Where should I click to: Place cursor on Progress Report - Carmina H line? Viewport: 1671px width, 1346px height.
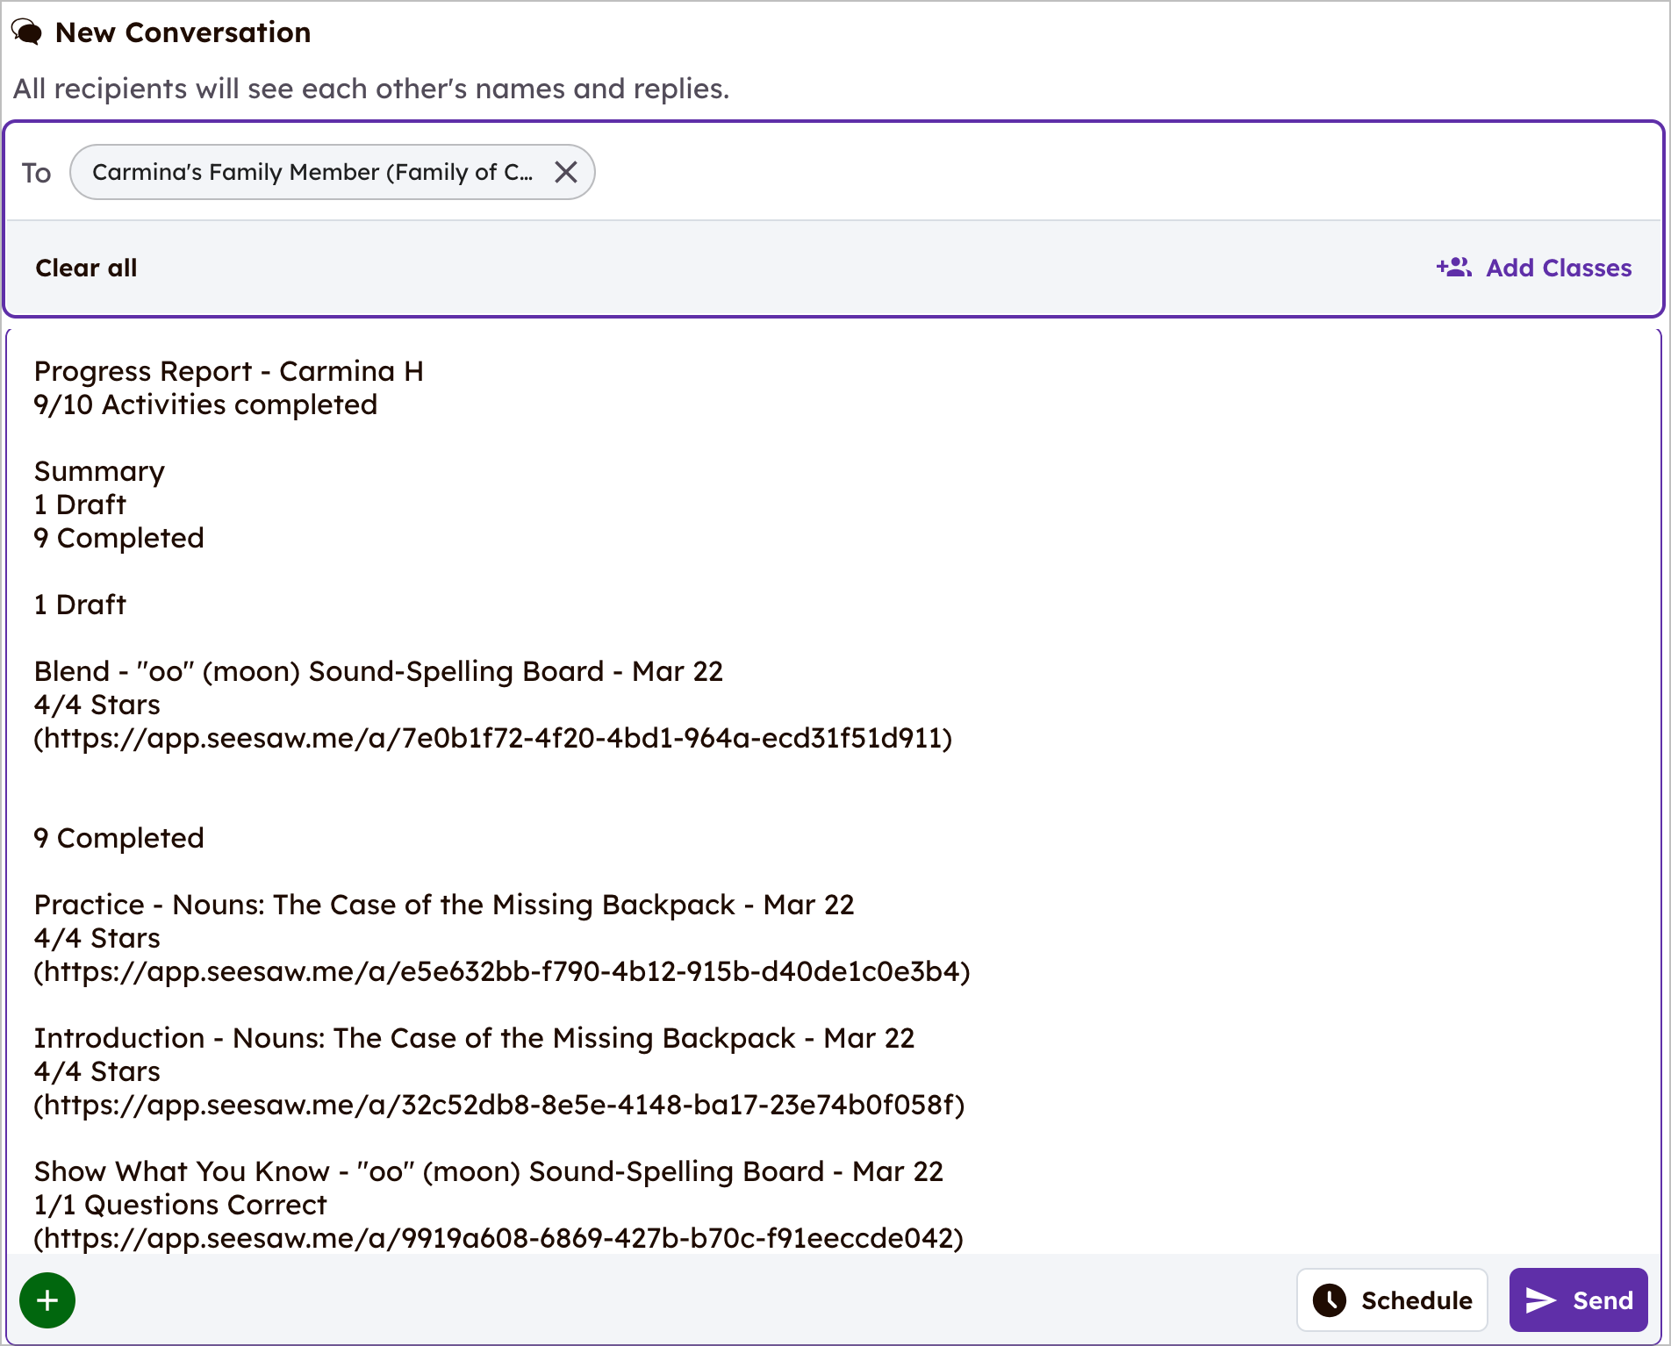228,371
